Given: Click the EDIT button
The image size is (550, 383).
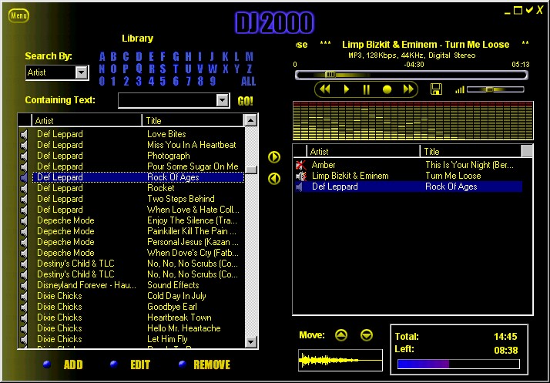Looking at the screenshot, I should (140, 365).
